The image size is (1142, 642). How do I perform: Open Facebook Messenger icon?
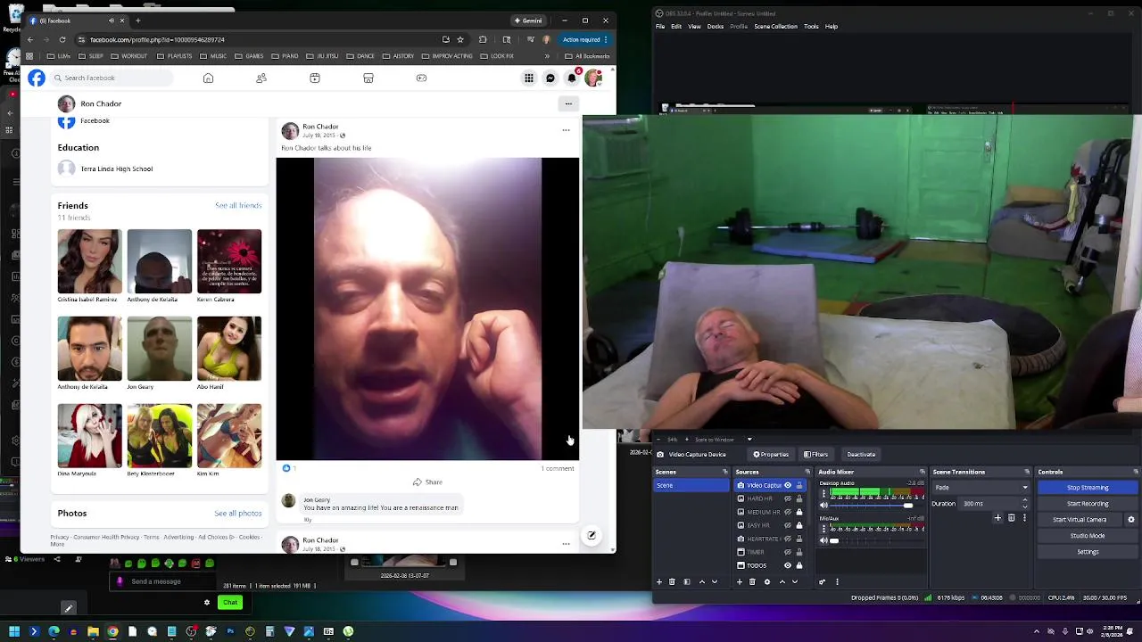[x=550, y=78]
